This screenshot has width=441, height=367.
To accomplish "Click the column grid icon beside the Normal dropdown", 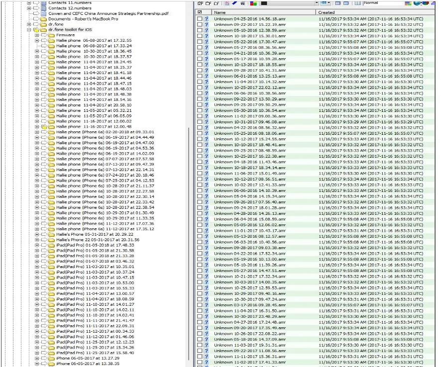I will point(357,3).
